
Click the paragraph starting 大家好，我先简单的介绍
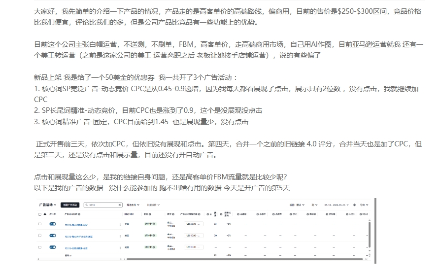pyautogui.click(x=227, y=17)
